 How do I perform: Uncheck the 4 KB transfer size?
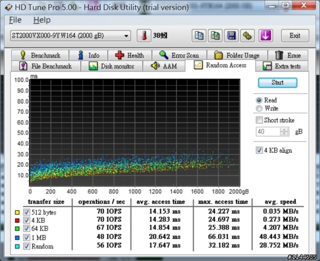[26, 220]
